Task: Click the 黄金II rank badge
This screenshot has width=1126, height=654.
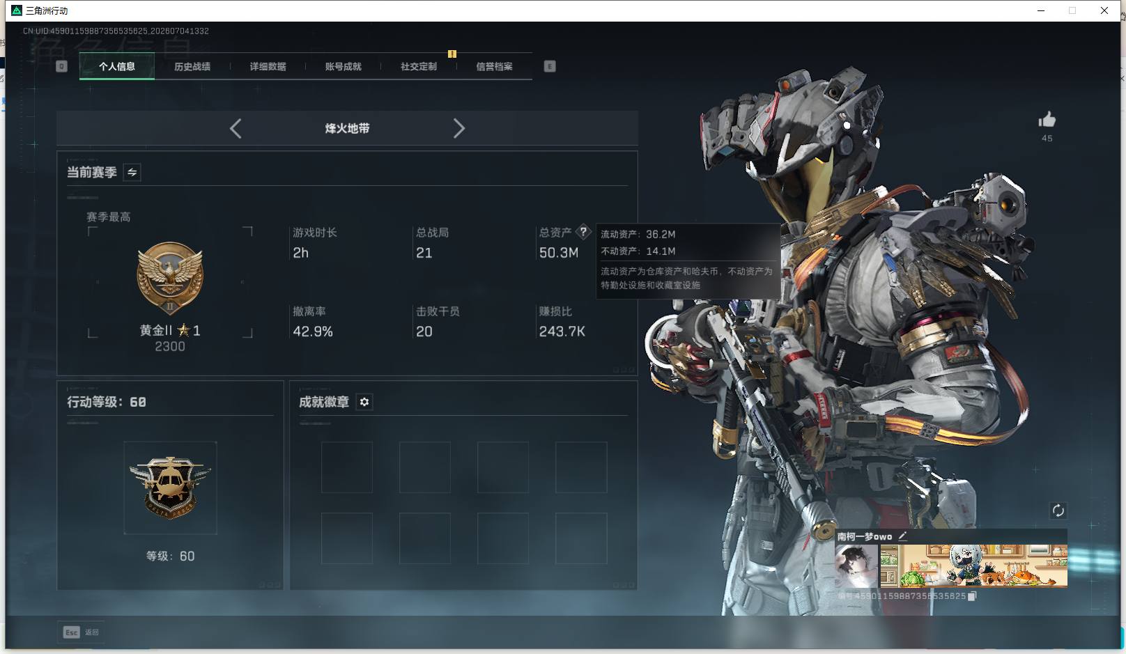Action: 170,279
